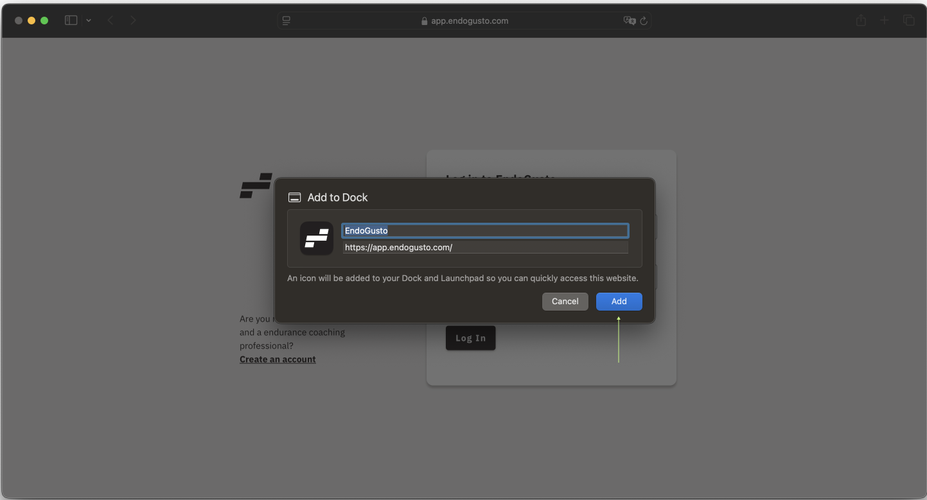The width and height of the screenshot is (927, 500).
Task: Toggle the Safari sidebar icon
Action: (x=71, y=21)
